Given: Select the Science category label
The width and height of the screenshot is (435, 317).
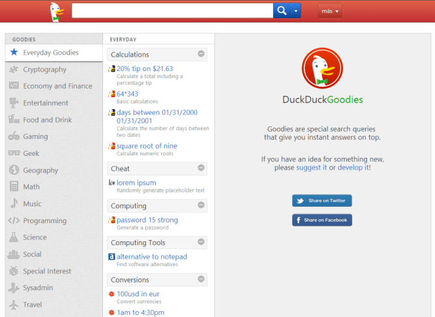Looking at the screenshot, I should [x=35, y=237].
